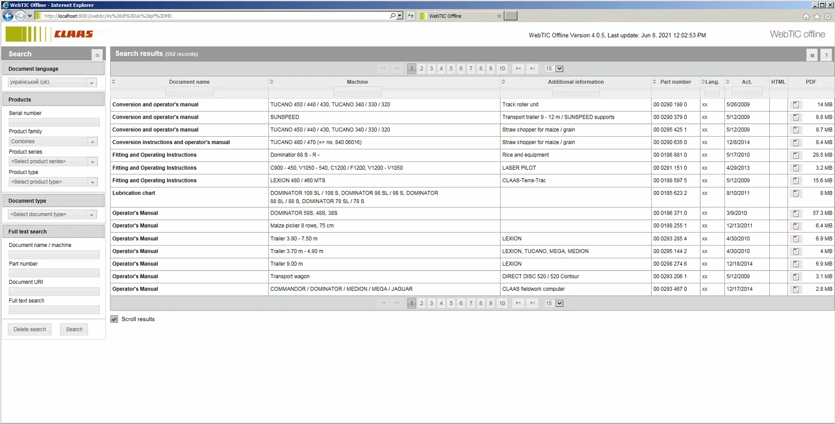Go to next page in top pager
Image resolution: width=835 pixels, height=424 pixels.
click(x=518, y=69)
